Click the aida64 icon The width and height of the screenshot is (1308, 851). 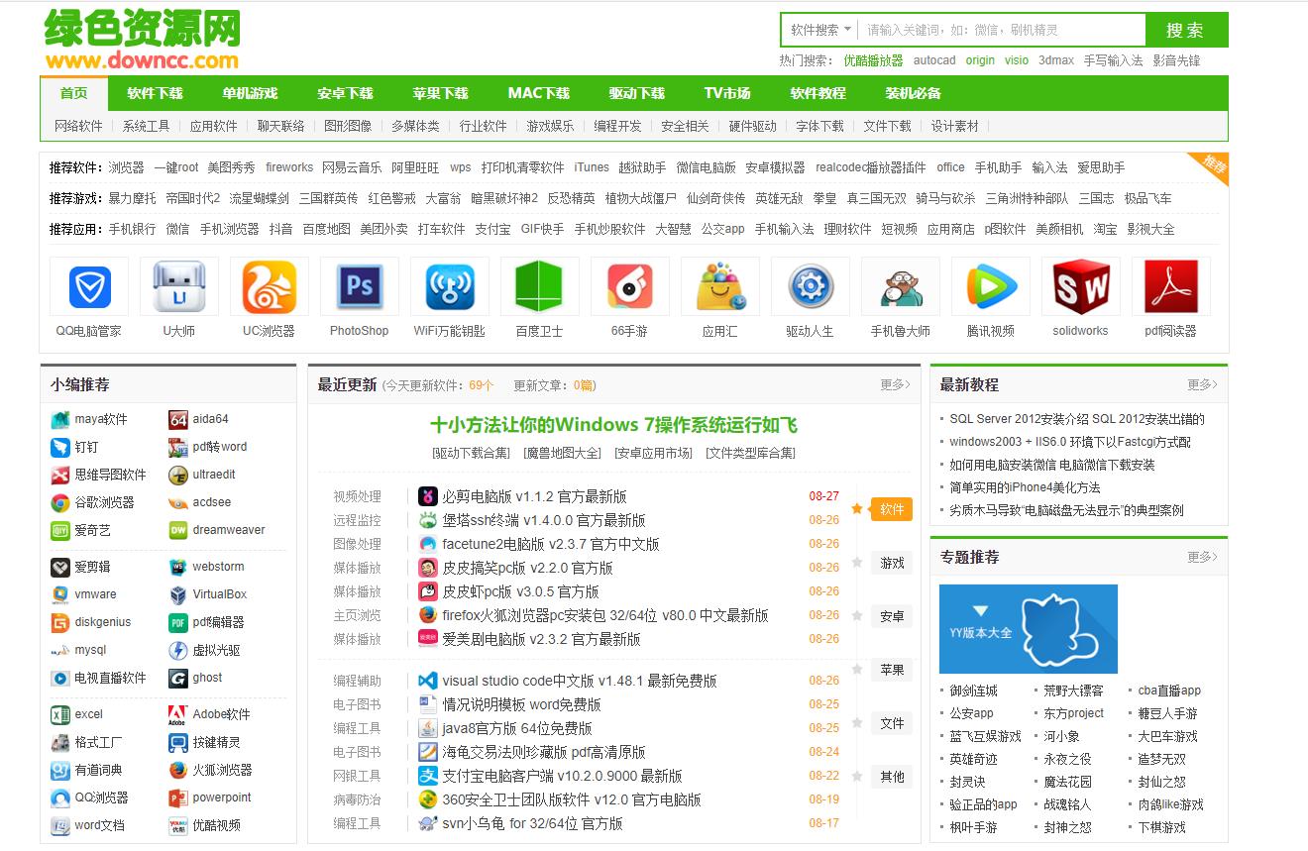tap(178, 419)
